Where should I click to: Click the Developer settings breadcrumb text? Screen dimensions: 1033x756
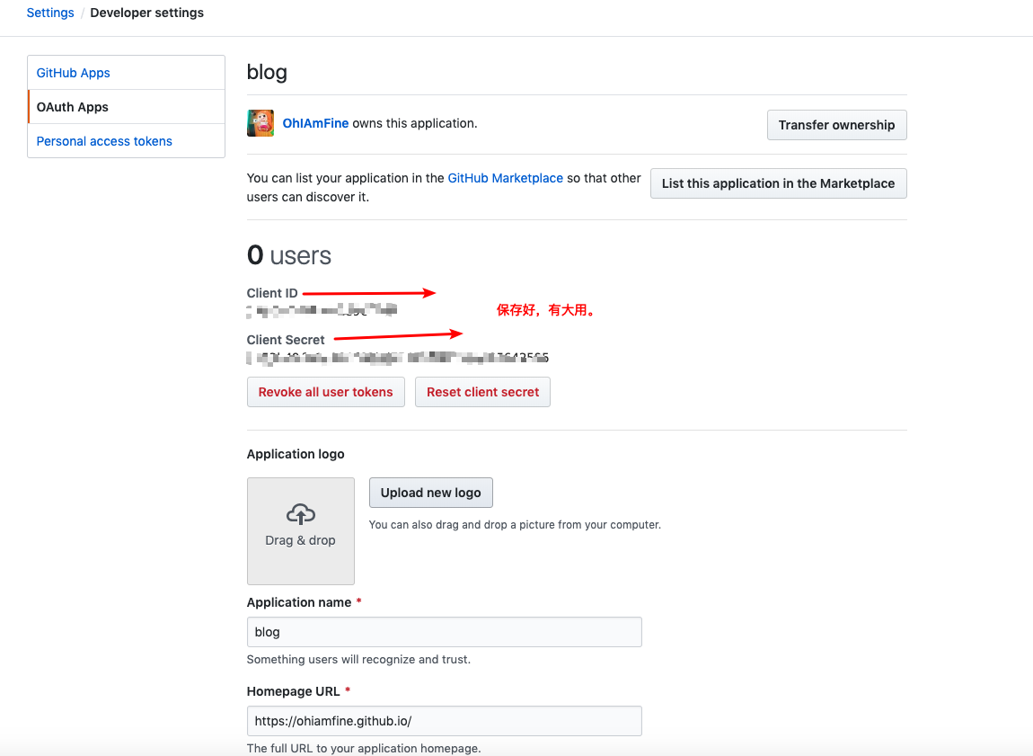coord(147,13)
